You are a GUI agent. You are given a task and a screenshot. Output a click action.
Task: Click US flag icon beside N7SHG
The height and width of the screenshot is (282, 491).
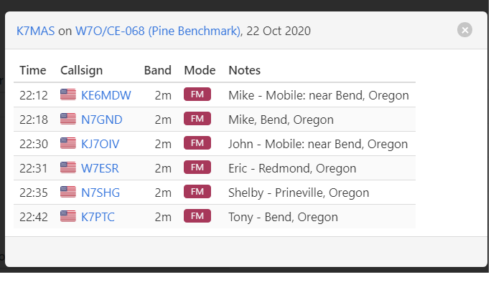pyautogui.click(x=68, y=192)
